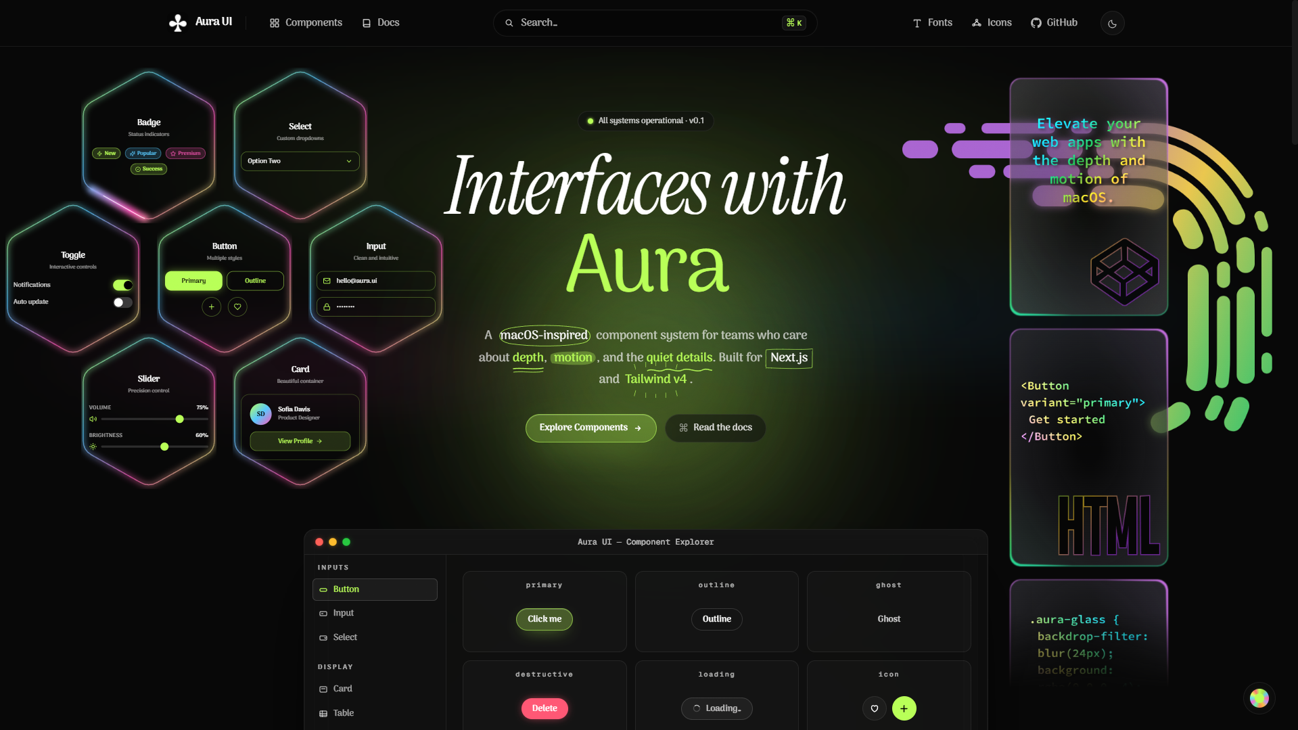Click the plus circle icon in Button hexagon
The image size is (1298, 730).
211,307
